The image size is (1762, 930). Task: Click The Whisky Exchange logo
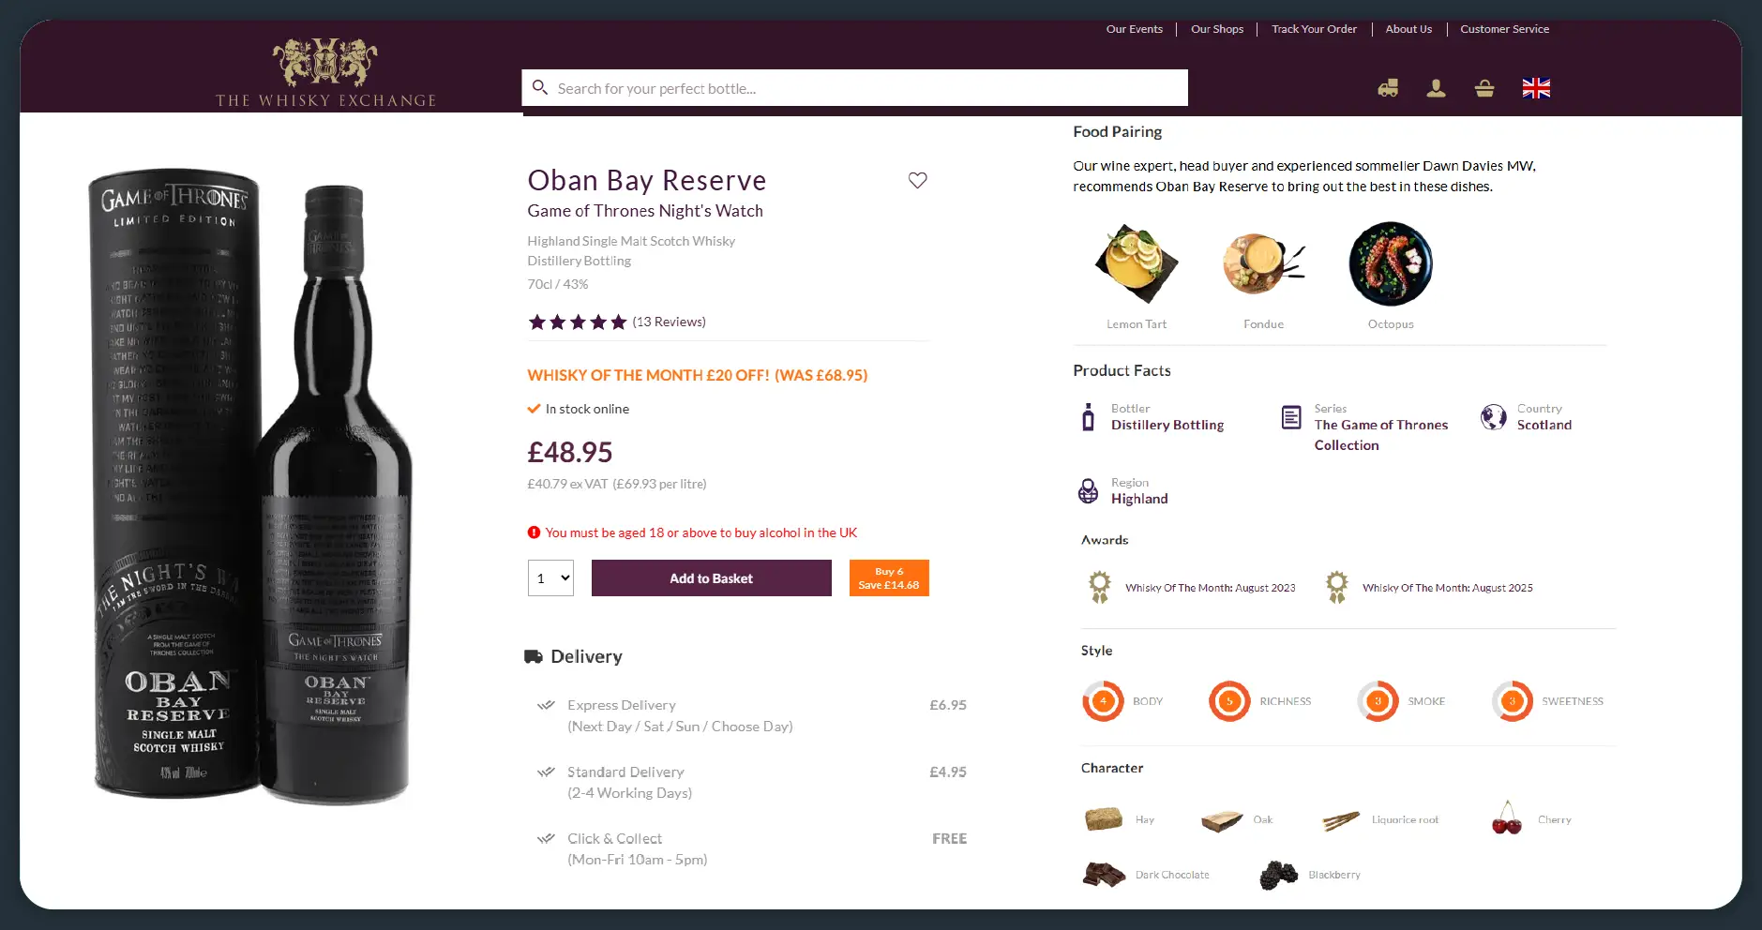325,73
